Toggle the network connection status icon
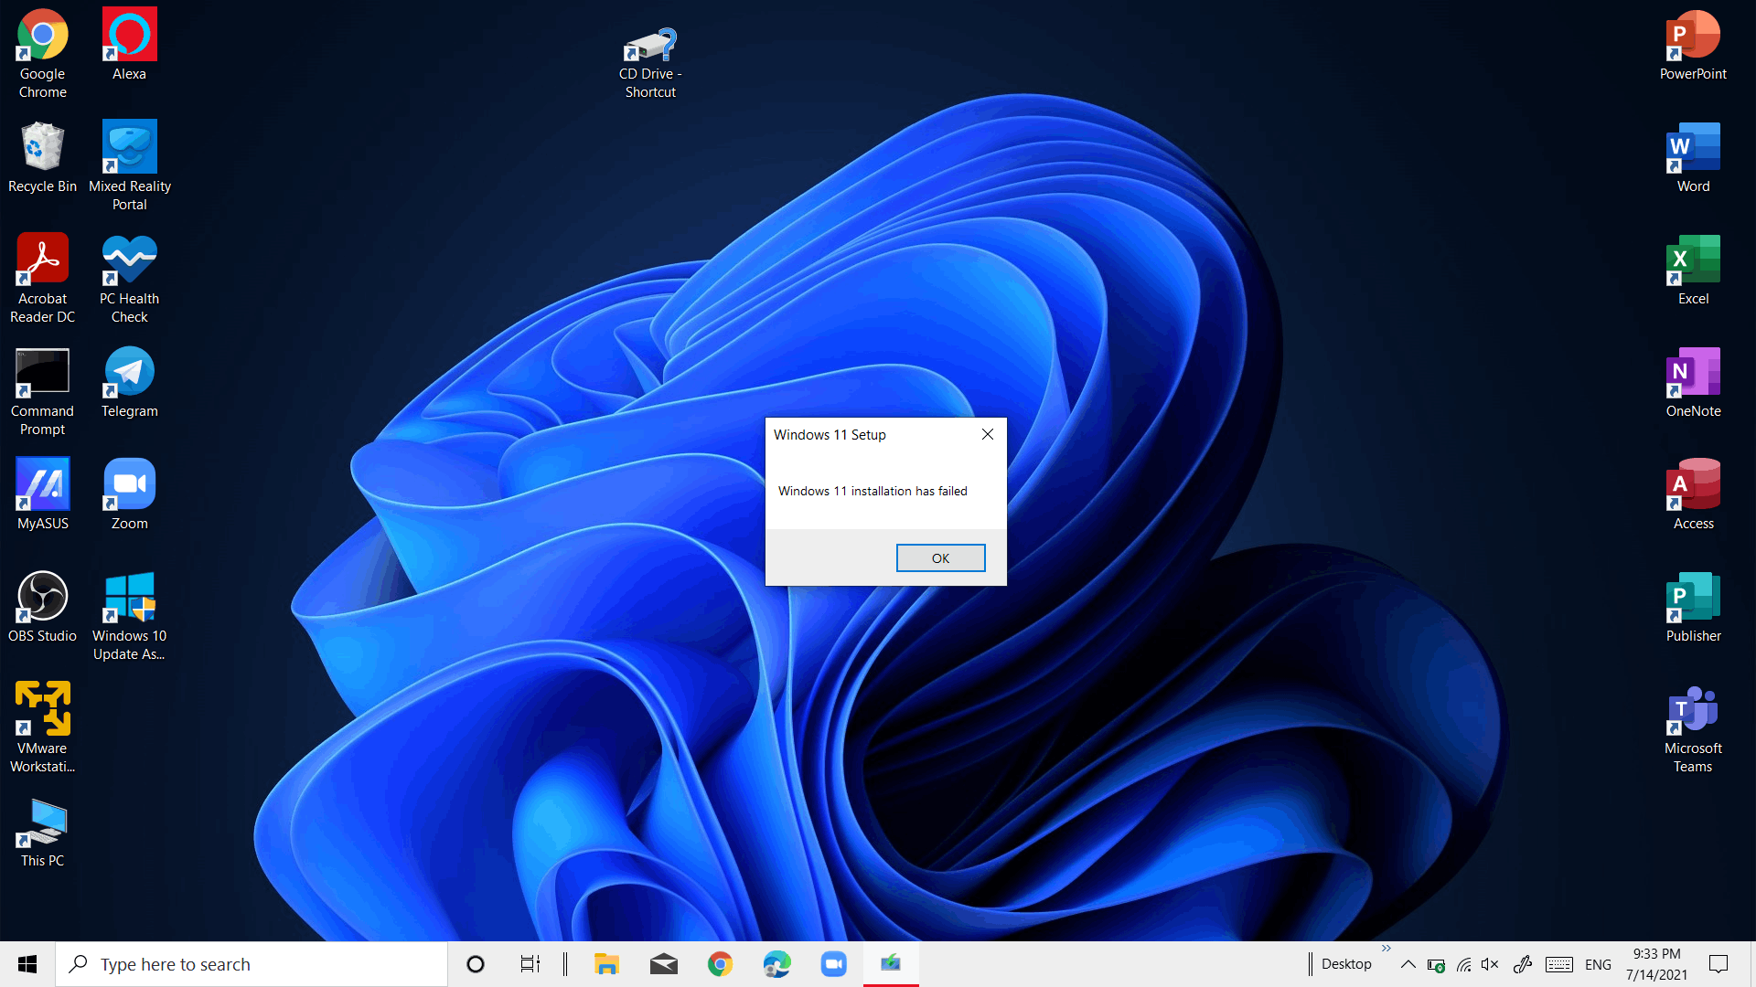This screenshot has height=987, width=1756. pos(1463,964)
